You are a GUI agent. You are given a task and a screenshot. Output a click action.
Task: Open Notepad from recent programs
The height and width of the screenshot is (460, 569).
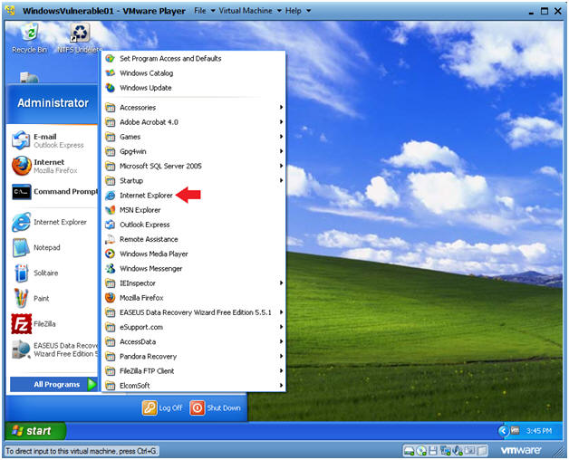(x=36, y=247)
